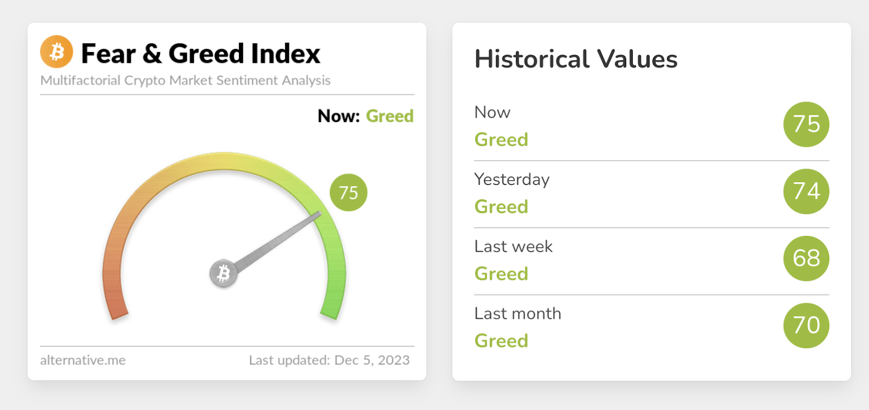Click the red fear end of gauge

[x=116, y=304]
